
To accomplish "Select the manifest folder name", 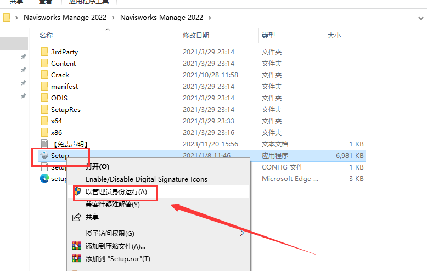I will click(65, 86).
